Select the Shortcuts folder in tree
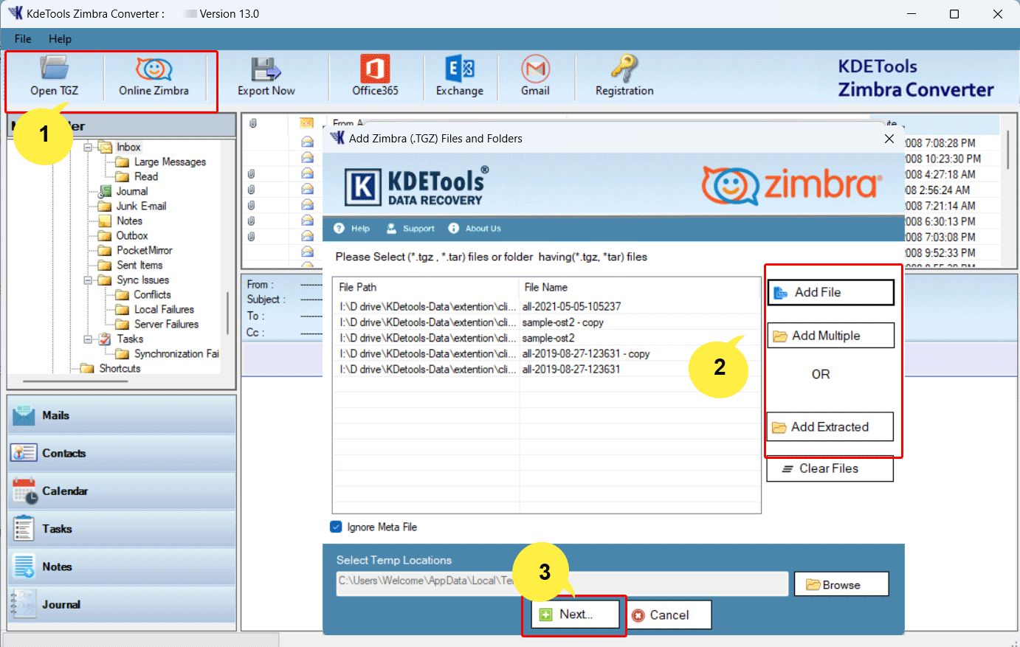The image size is (1020, 647). tap(120, 368)
